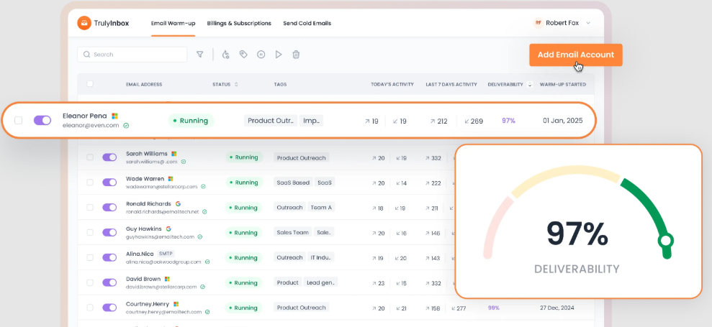Screen dimensions: 712x327
Task: Click the Running status of Eleanor Pena
Action: 191,121
